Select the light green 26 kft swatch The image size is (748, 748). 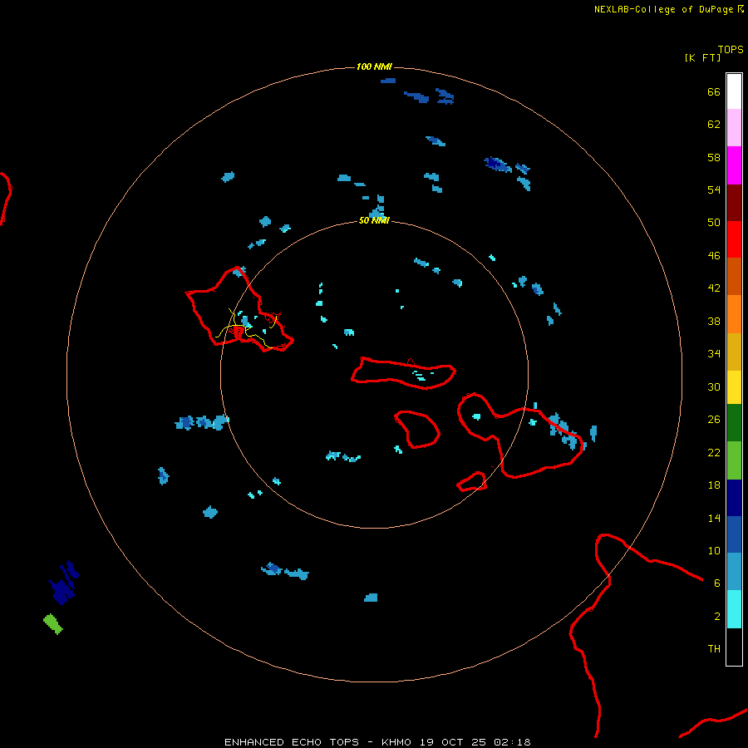[x=734, y=460]
